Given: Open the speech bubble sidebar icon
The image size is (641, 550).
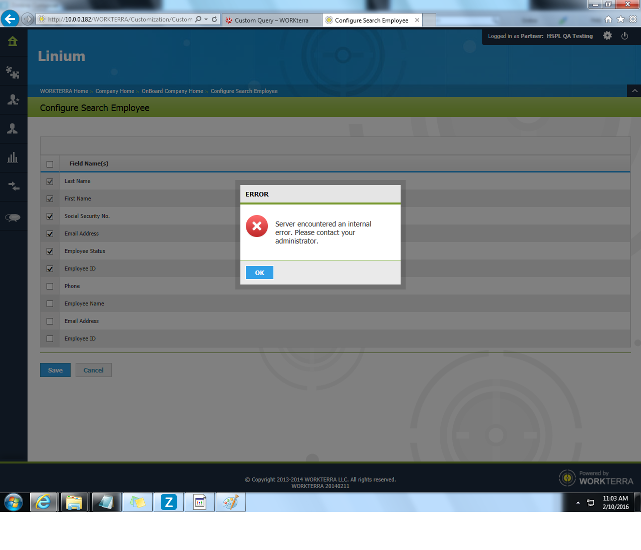Looking at the screenshot, I should click(x=13, y=217).
